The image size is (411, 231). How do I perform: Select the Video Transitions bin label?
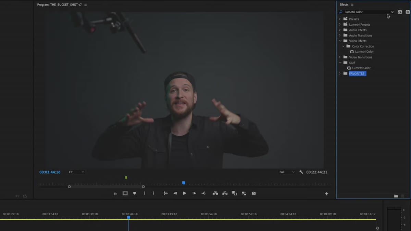[360, 57]
